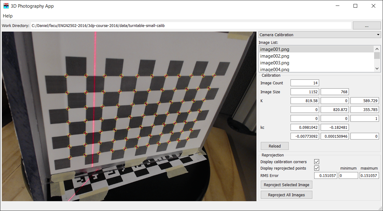Image resolution: width=383 pixels, height=211 pixels.
Task: Click the kc value -0.182481
Action: pyautogui.click(x=335, y=127)
